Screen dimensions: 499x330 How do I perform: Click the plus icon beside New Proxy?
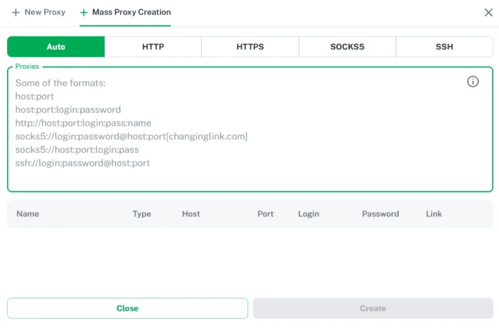coord(16,12)
